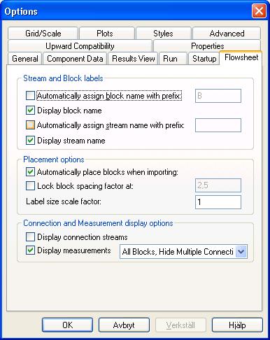This screenshot has height=340, width=270.
Task: Uncheck Display measurements
Action: click(x=30, y=250)
